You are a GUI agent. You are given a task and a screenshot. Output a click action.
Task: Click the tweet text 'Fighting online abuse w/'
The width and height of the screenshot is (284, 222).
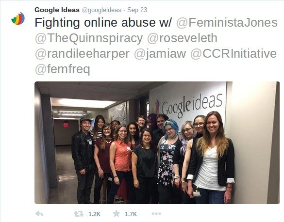coord(103,22)
